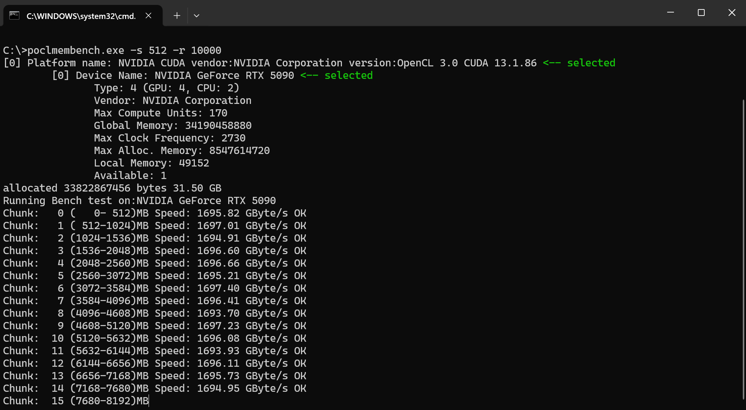Click green 'selected' text on Device Name line
746x410 pixels.
tap(348, 75)
